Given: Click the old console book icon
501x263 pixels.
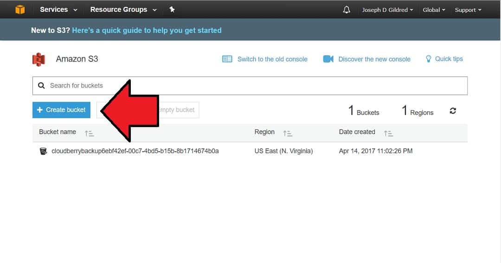Looking at the screenshot, I should (227, 59).
